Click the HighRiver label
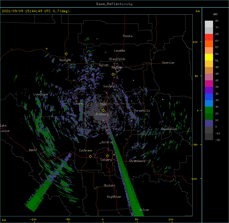The height and width of the screenshot is (223, 229). 114,197
